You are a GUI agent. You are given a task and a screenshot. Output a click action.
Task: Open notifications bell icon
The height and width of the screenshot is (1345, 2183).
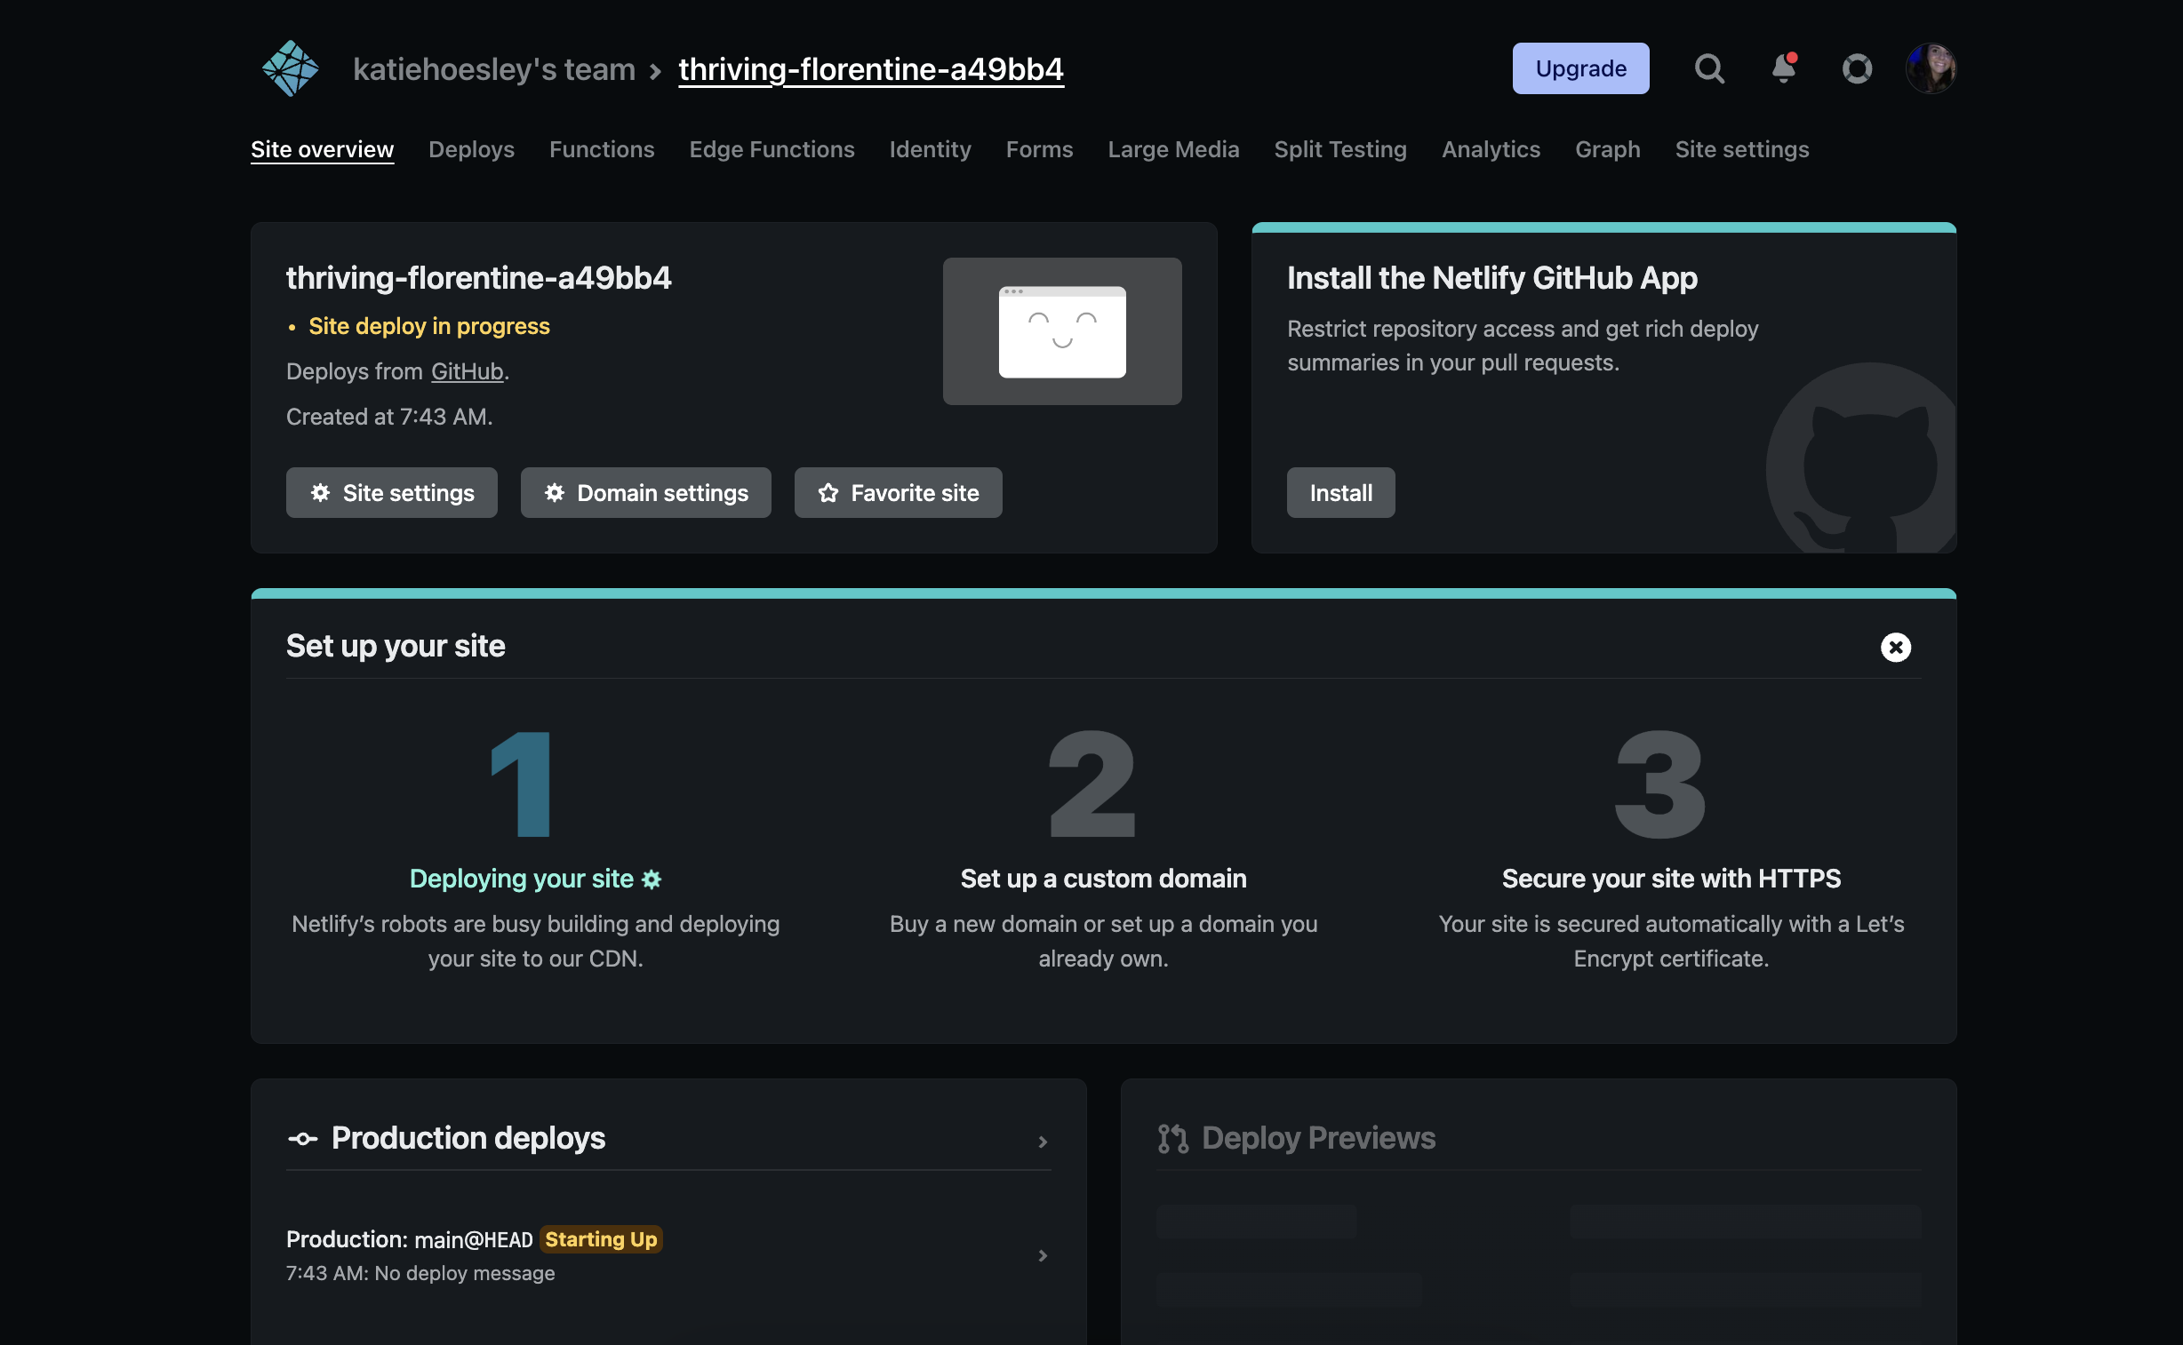point(1783,68)
